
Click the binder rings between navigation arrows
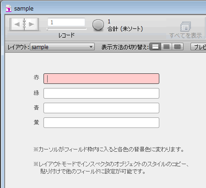[24, 24]
